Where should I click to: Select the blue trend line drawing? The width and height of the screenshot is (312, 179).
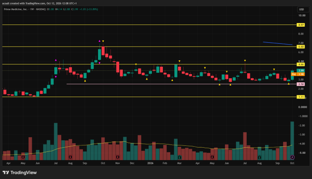point(277,43)
